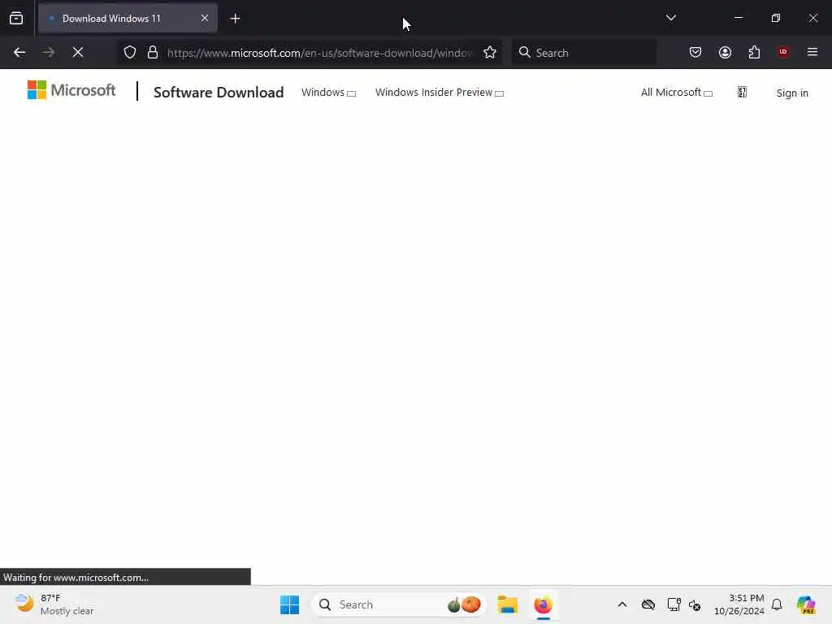Go to Microsoft homepage via logo

point(71,90)
